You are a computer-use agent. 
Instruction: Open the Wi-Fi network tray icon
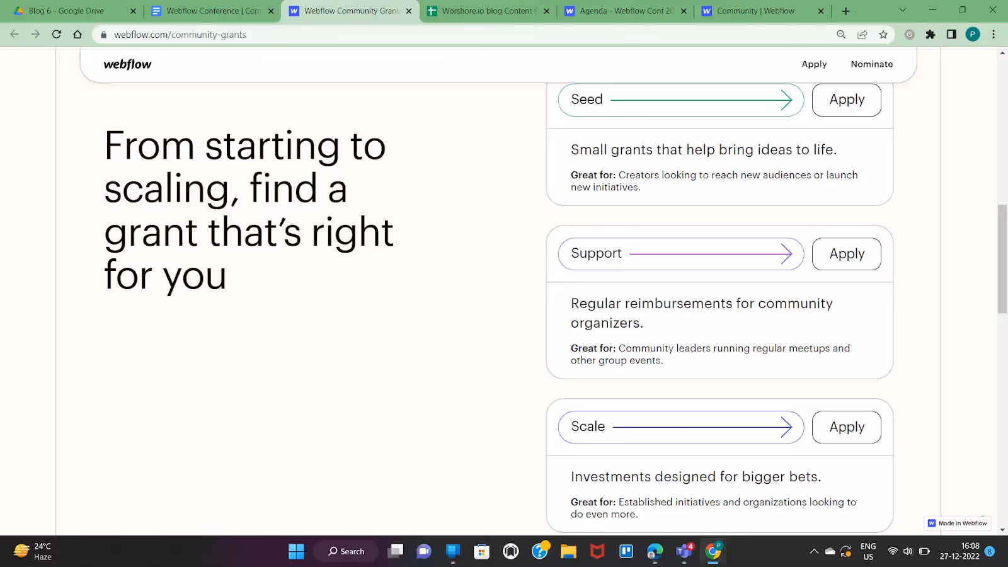click(x=893, y=551)
